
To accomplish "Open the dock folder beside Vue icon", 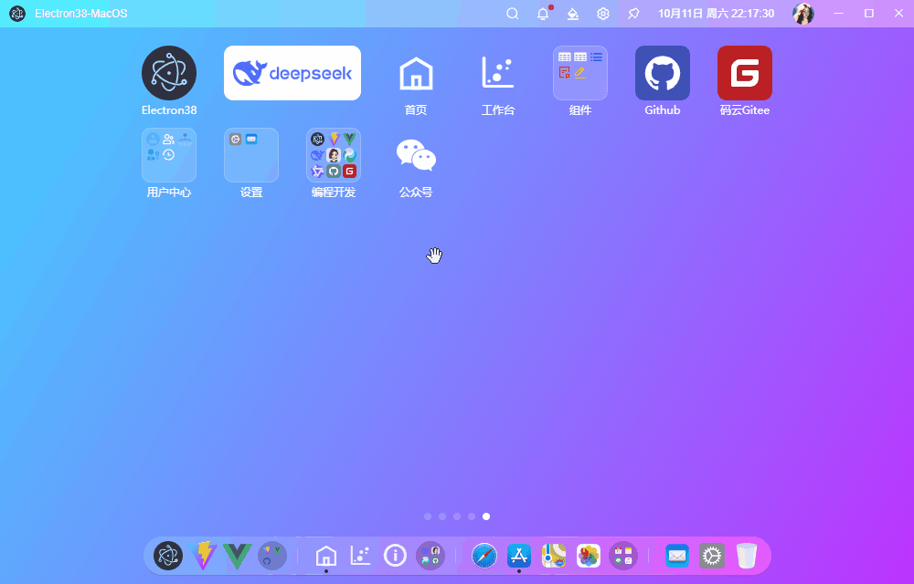I will coord(272,556).
